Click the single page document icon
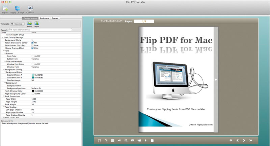The height and width of the screenshot is (146, 270). click(x=152, y=140)
